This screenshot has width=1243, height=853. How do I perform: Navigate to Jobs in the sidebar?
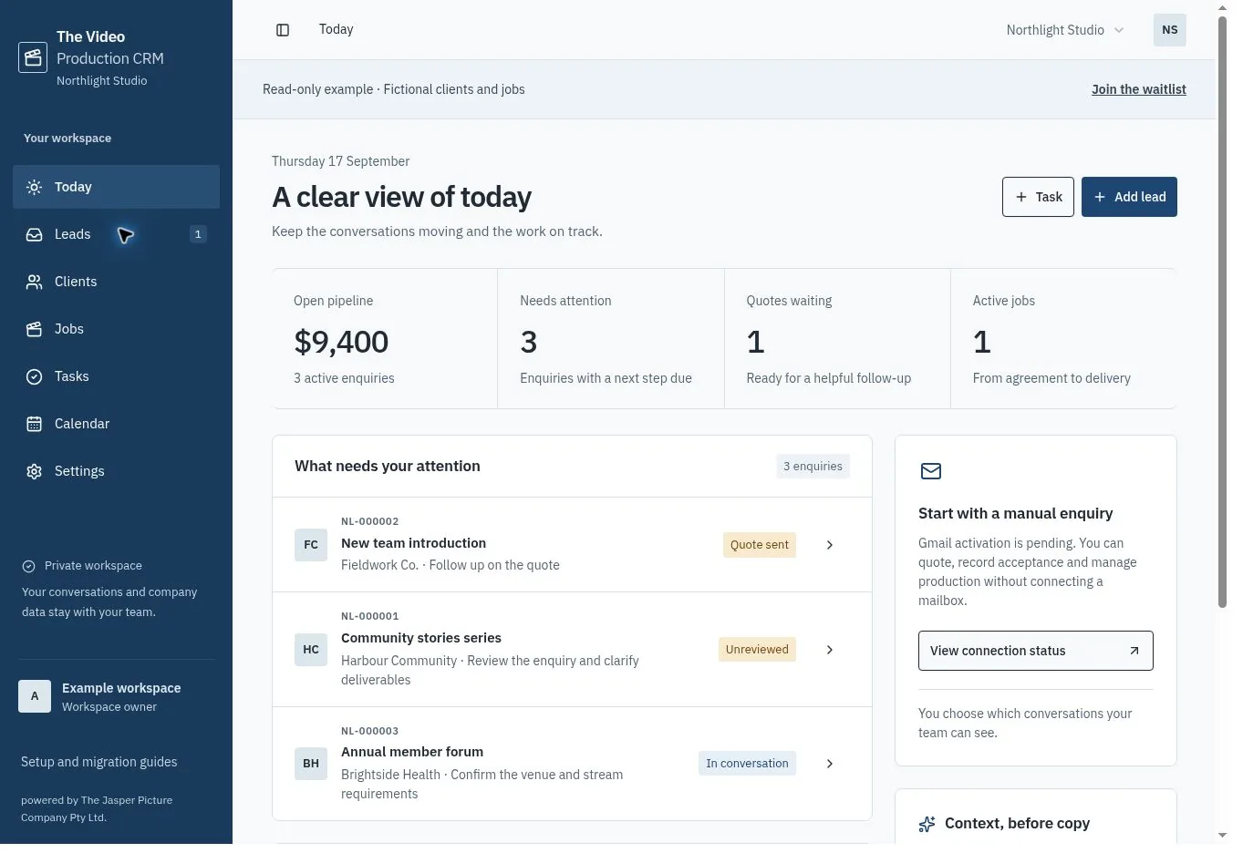(x=116, y=329)
